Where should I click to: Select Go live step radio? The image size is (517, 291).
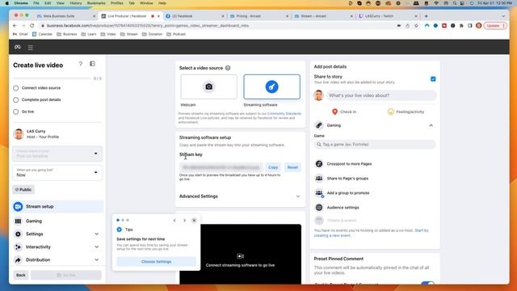coord(16,112)
